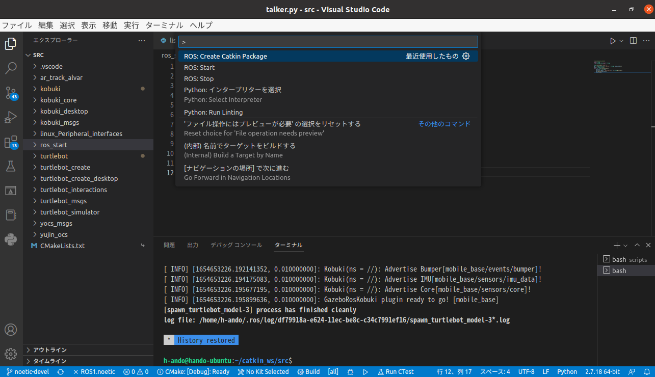This screenshot has width=655, height=377.
Task: Click the その他のコマンド link
Action: [x=444, y=123]
